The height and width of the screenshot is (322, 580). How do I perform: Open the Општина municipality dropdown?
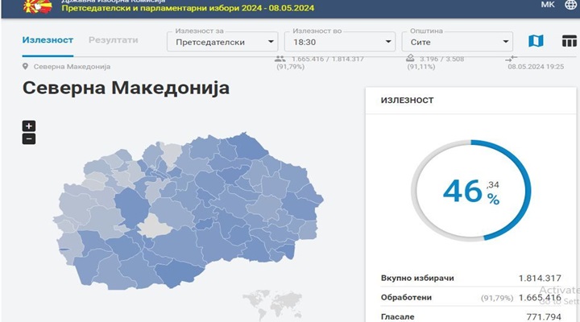click(x=457, y=41)
